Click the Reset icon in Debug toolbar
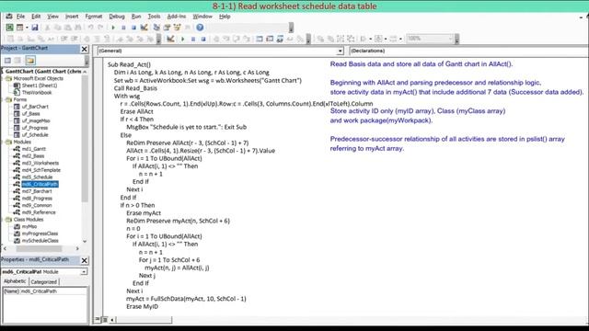 pyautogui.click(x=203, y=39)
